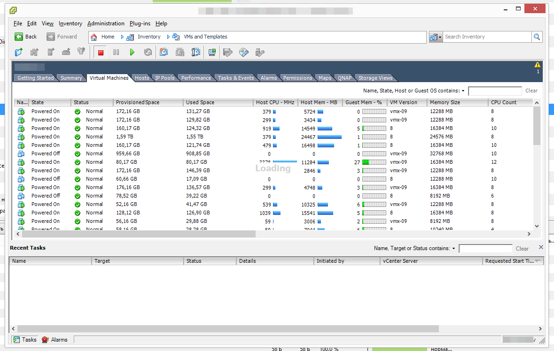Sort by the Provisioned Space column header
This screenshot has height=351, width=554.
coord(148,103)
